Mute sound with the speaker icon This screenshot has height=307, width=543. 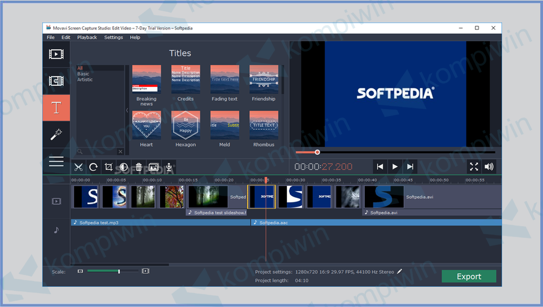pos(489,167)
